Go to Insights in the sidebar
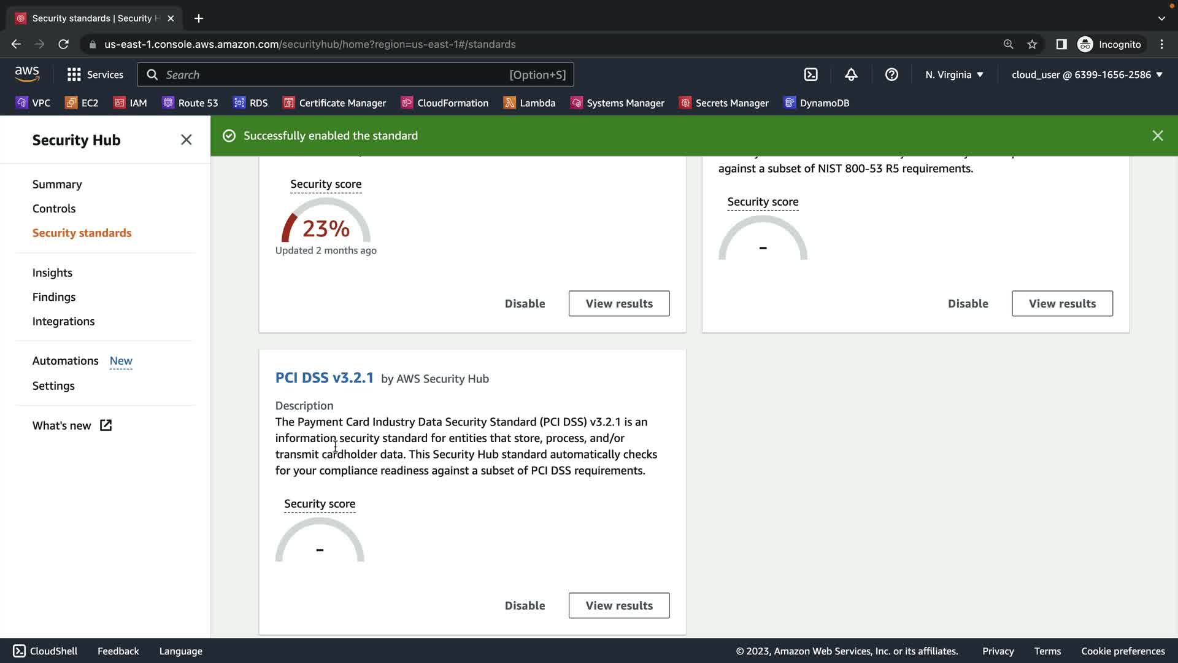Screen dimensions: 1178x663 [52, 273]
